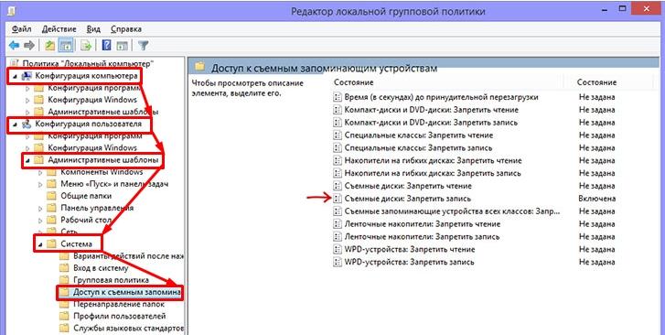Select the Сеть tree folder
The height and width of the screenshot is (335, 665).
point(70,232)
